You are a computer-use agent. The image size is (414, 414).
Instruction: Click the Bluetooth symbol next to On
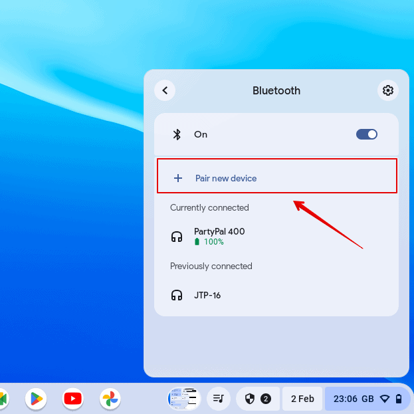[177, 134]
